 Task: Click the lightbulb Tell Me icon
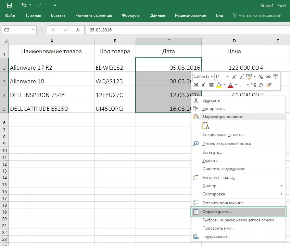235,15
